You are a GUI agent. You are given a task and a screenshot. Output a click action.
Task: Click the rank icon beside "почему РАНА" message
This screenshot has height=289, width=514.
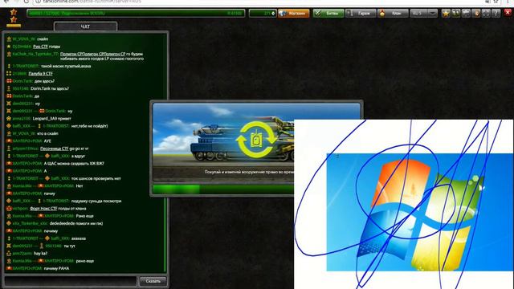click(x=9, y=268)
